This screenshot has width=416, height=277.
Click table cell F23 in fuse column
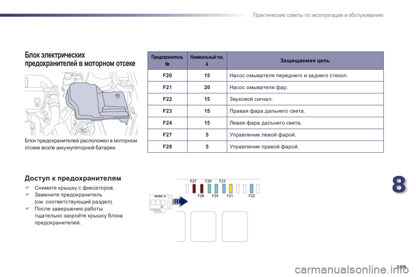(167, 111)
